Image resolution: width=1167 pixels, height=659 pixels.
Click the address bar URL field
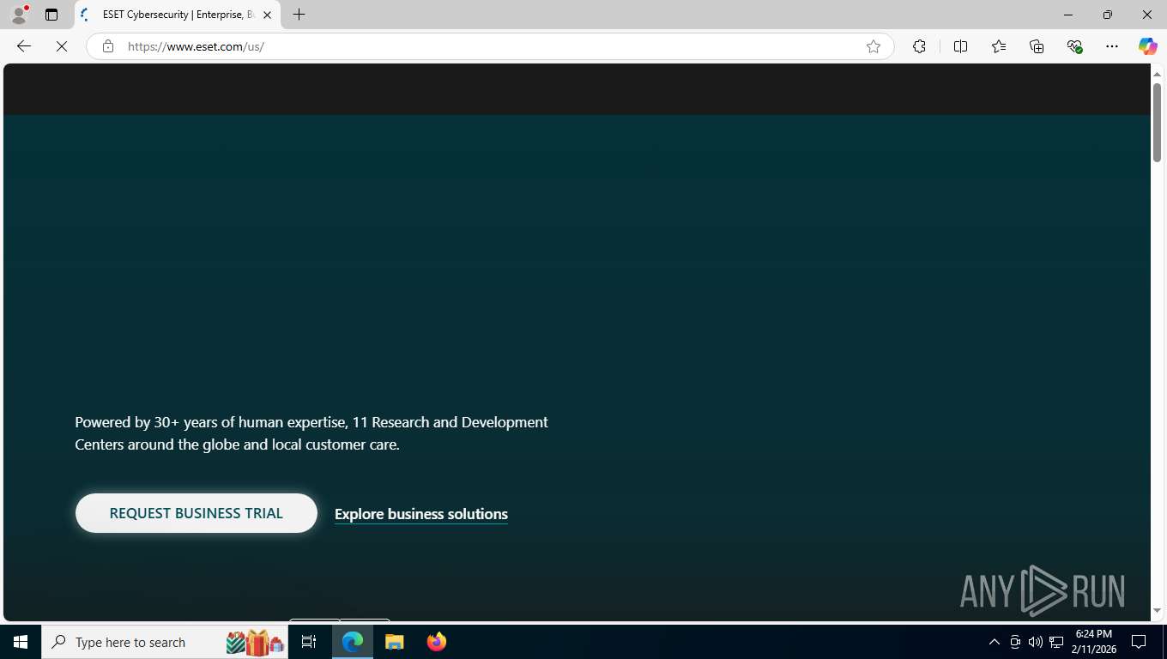pos(489,46)
